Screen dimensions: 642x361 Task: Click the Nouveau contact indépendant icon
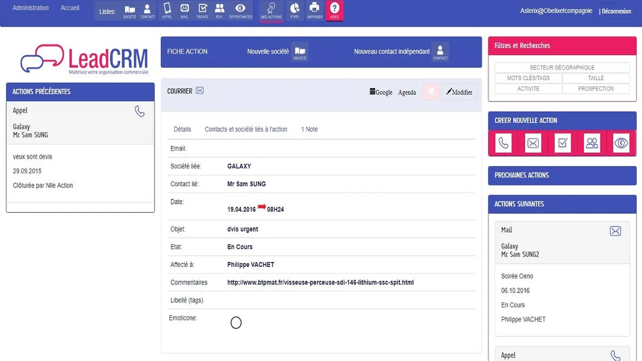[440, 52]
